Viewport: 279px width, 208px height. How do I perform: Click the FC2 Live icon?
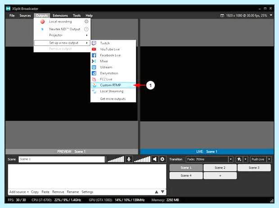94,79
